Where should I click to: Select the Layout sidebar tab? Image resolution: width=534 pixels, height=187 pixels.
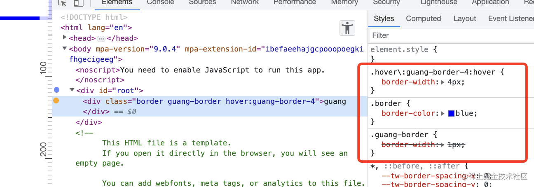(x=465, y=19)
